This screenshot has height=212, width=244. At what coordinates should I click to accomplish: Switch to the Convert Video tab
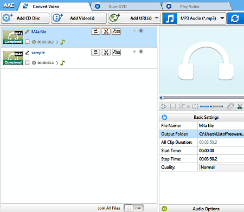(x=54, y=7)
